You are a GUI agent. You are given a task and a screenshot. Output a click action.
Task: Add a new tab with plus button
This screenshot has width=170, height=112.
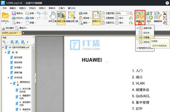point(23,33)
